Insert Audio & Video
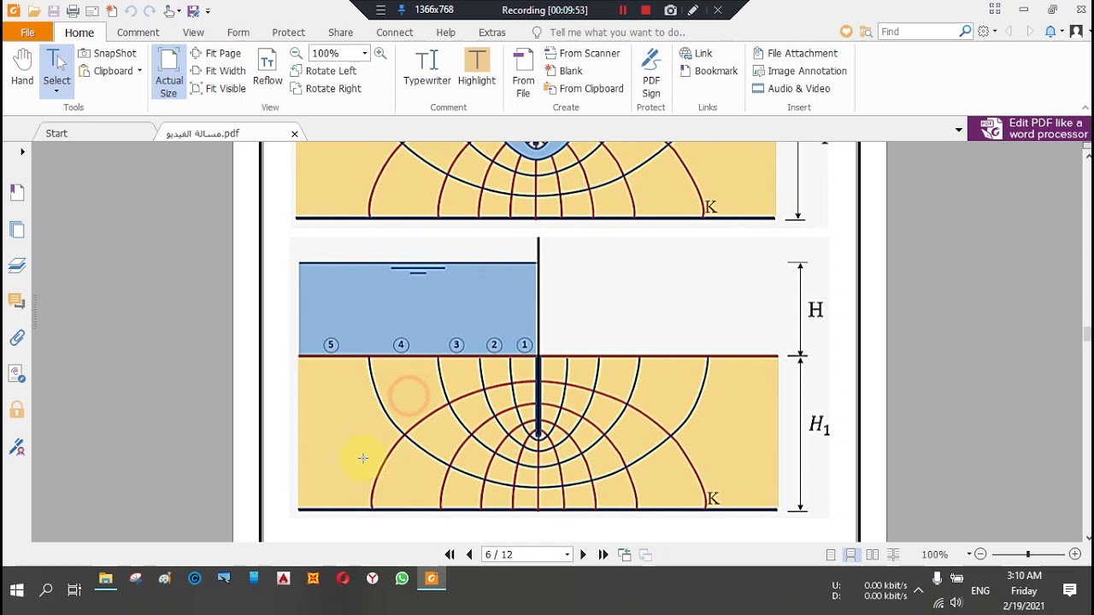 click(791, 88)
